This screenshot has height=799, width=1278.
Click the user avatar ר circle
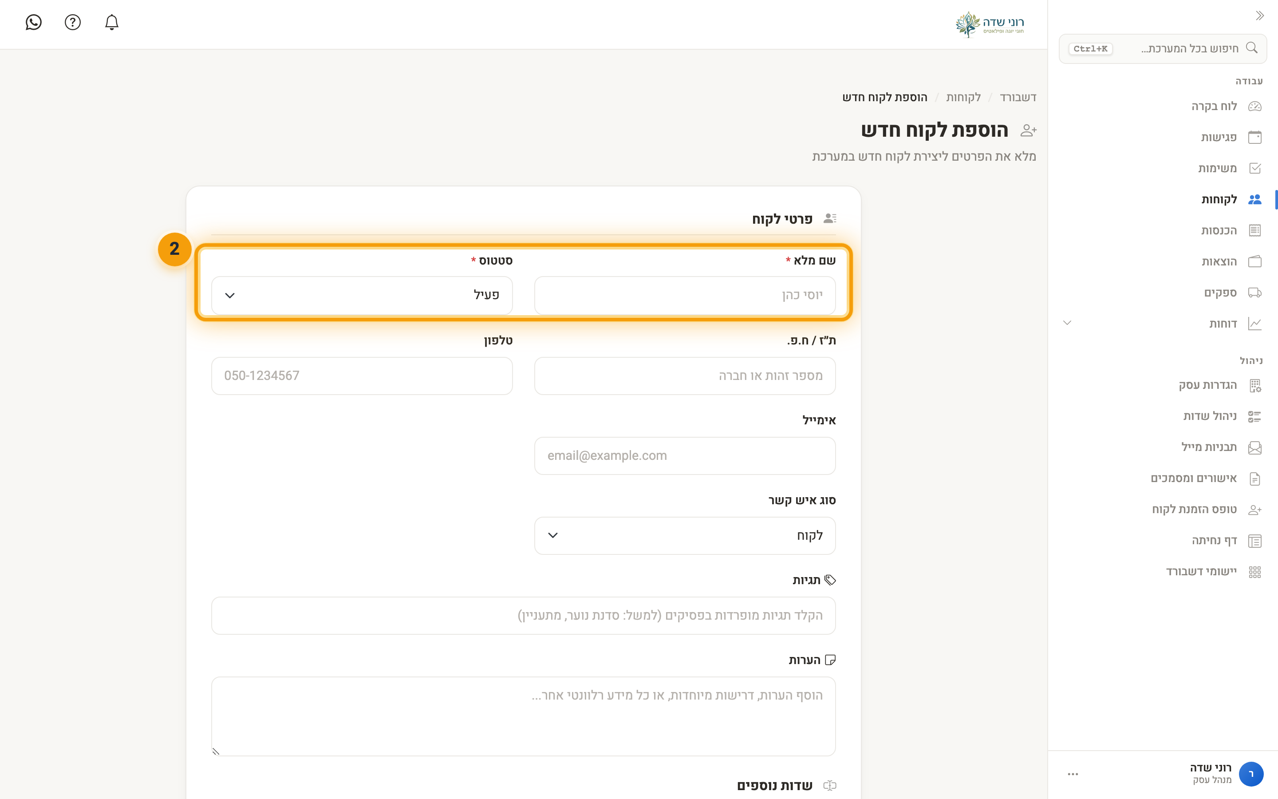pyautogui.click(x=1251, y=774)
